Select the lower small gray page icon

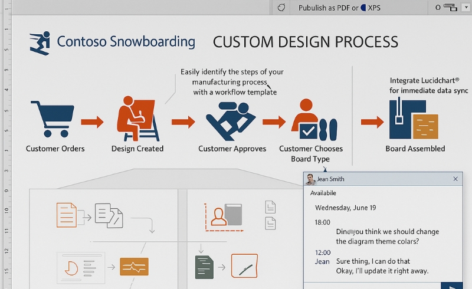pyautogui.click(x=270, y=224)
